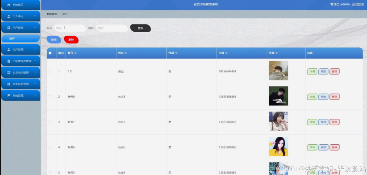Click the grid icon beside 用户管理
The image size is (367, 175).
(9, 28)
